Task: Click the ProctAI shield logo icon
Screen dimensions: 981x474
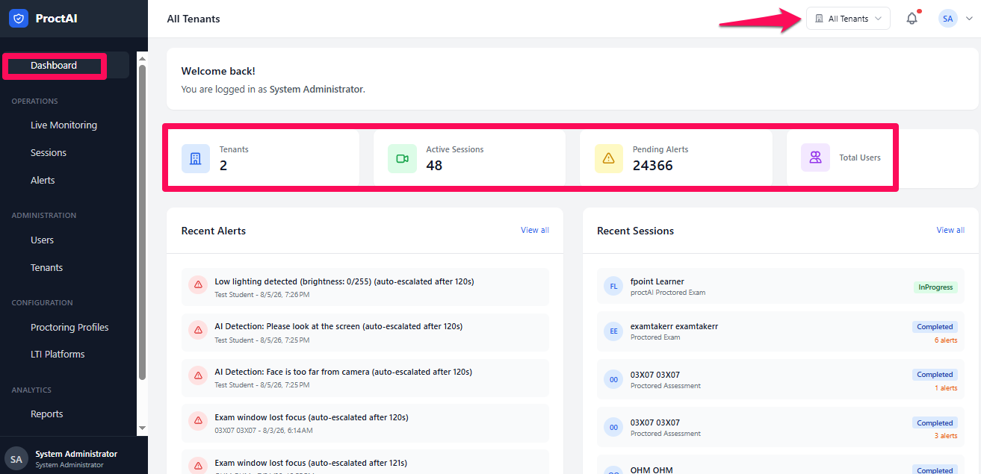Action: tap(19, 19)
